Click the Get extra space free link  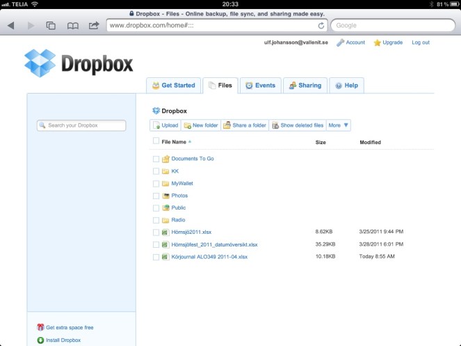(x=69, y=327)
